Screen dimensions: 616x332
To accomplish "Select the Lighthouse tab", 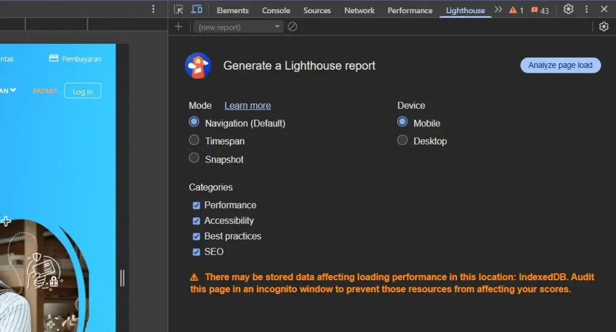I will (465, 11).
